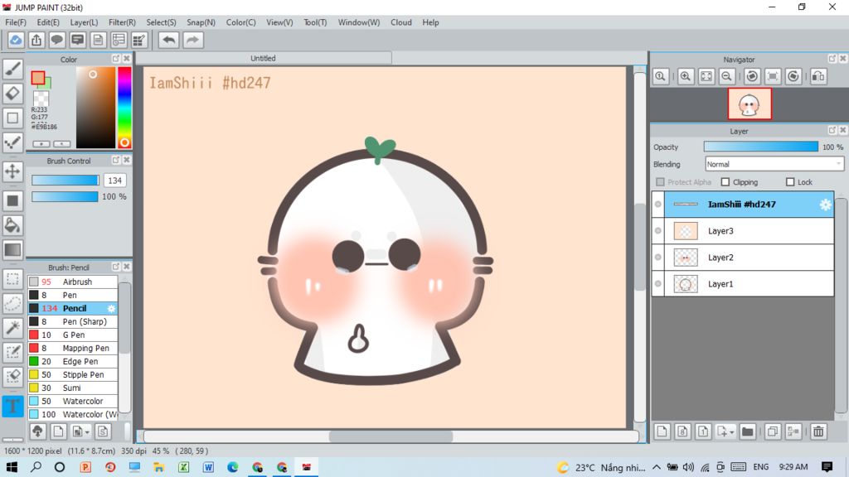Enable the Clipping checkbox
This screenshot has height=477, width=849.
point(725,182)
